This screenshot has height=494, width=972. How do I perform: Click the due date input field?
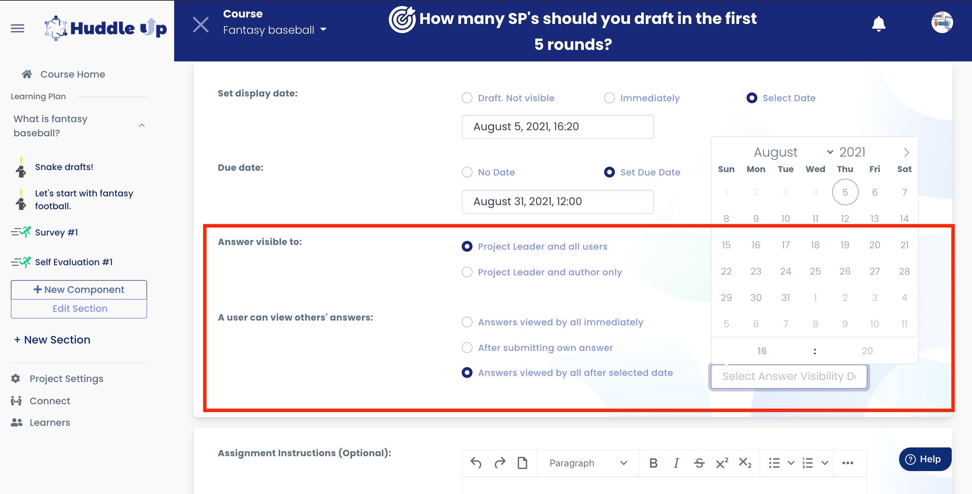coord(557,201)
